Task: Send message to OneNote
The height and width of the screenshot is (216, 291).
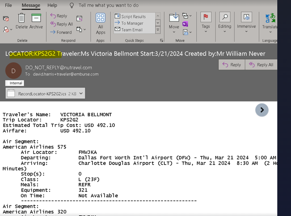Action: (x=185, y=24)
